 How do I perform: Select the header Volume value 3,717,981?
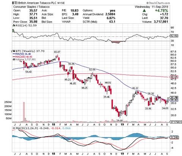(161, 22)
